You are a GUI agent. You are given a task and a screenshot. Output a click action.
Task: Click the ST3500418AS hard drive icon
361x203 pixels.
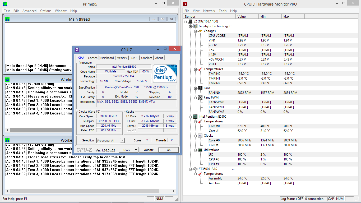pos(195,169)
